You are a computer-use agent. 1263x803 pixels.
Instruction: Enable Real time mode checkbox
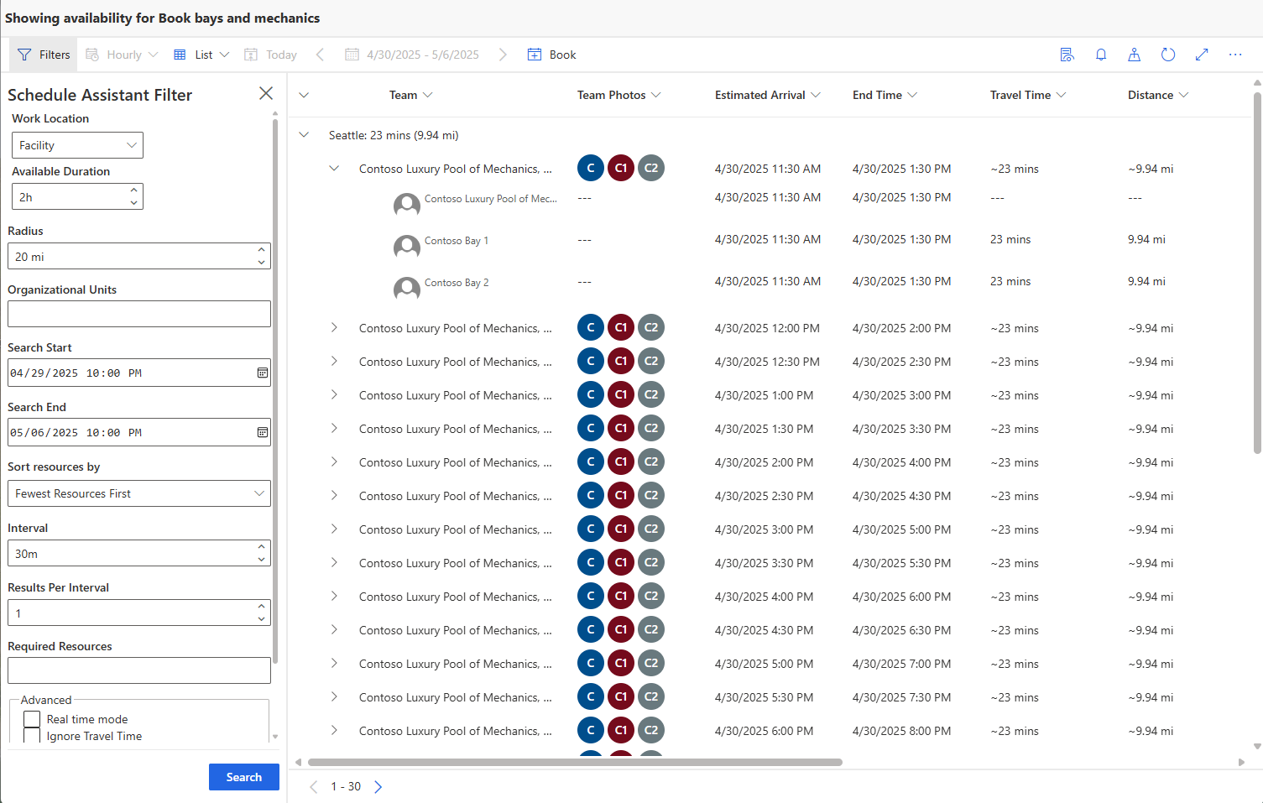point(33,719)
